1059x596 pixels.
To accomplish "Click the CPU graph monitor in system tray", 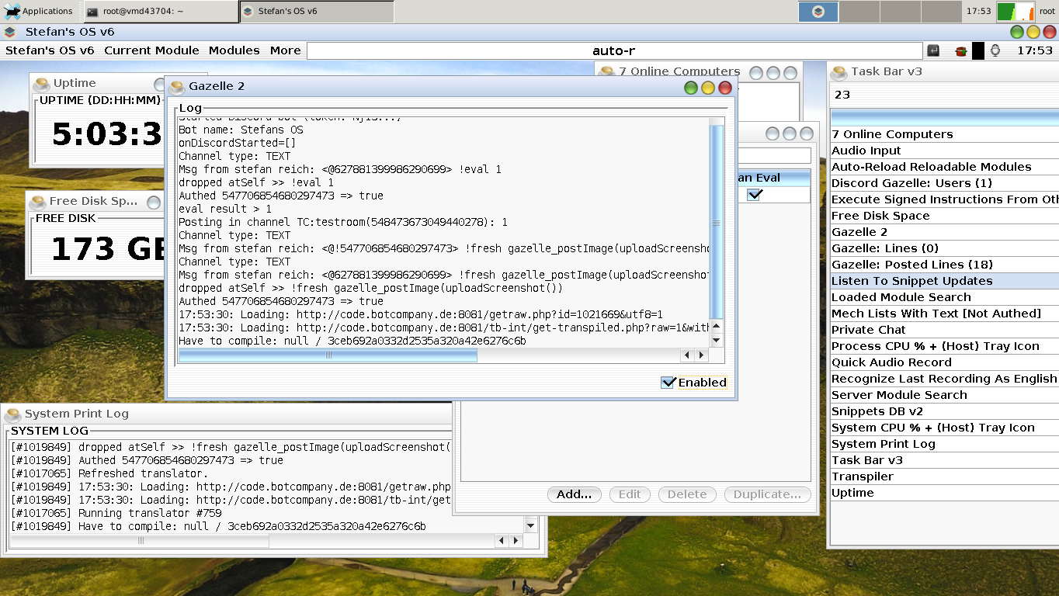I will click(x=1015, y=12).
